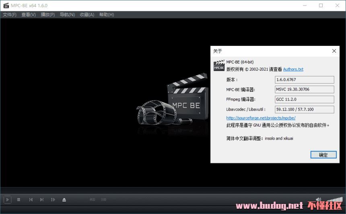Click the eject/open file icon
This screenshot has width=346, height=214.
pyautogui.click(x=64, y=200)
